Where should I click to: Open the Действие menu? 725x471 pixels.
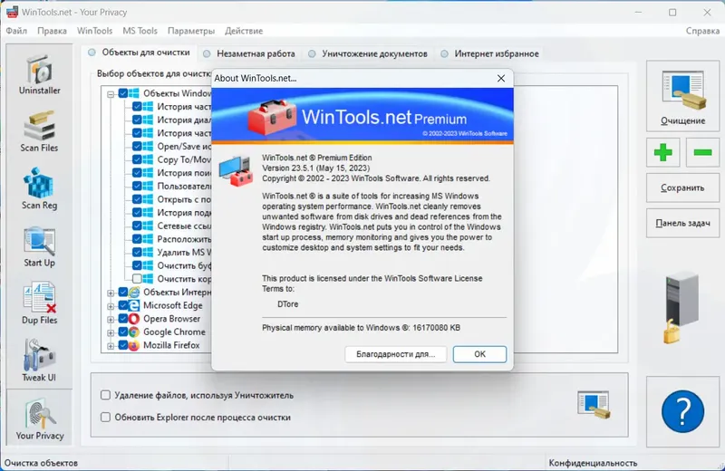(244, 31)
